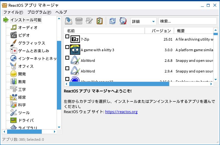Select the 開発 hard-hat icon
220x145 pixels.
tap(14, 74)
